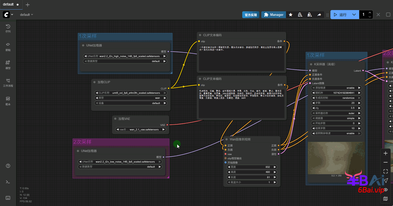Open keyboard shortcuts icon in sidebar

[8, 198]
